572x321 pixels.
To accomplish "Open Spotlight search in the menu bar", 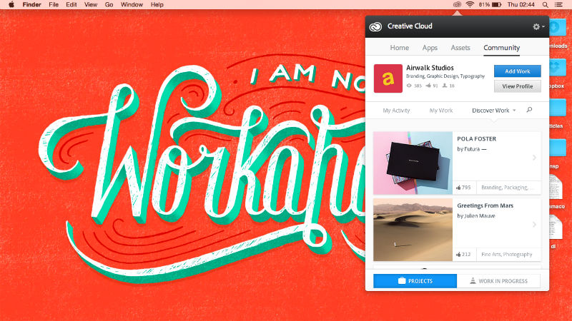I will point(545,5).
